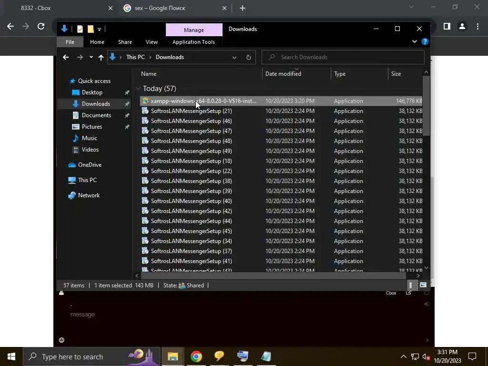Open Chrome's three-dot menu

pyautogui.click(x=478, y=27)
